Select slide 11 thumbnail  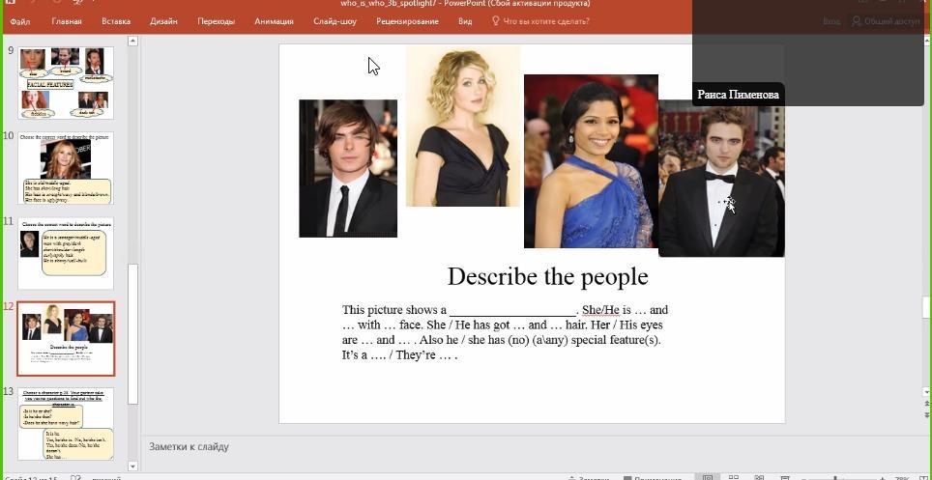(66, 254)
